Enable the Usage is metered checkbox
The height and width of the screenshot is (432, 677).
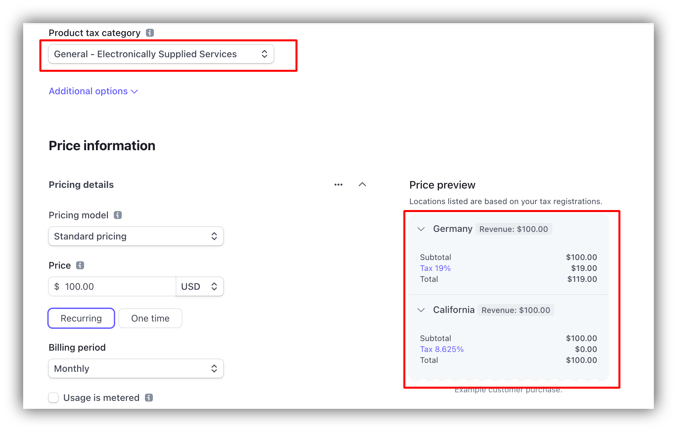click(x=53, y=398)
